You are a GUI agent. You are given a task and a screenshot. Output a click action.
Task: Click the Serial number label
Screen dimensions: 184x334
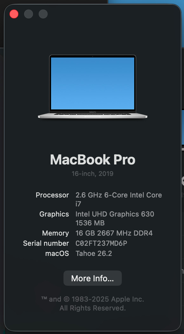pyautogui.click(x=46, y=243)
